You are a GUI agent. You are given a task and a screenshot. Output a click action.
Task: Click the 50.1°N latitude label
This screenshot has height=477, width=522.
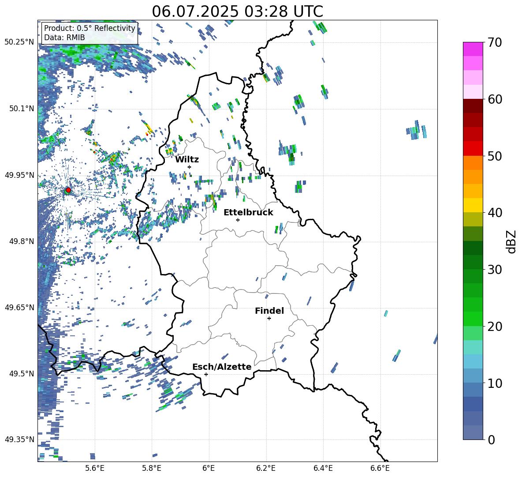pyautogui.click(x=22, y=109)
